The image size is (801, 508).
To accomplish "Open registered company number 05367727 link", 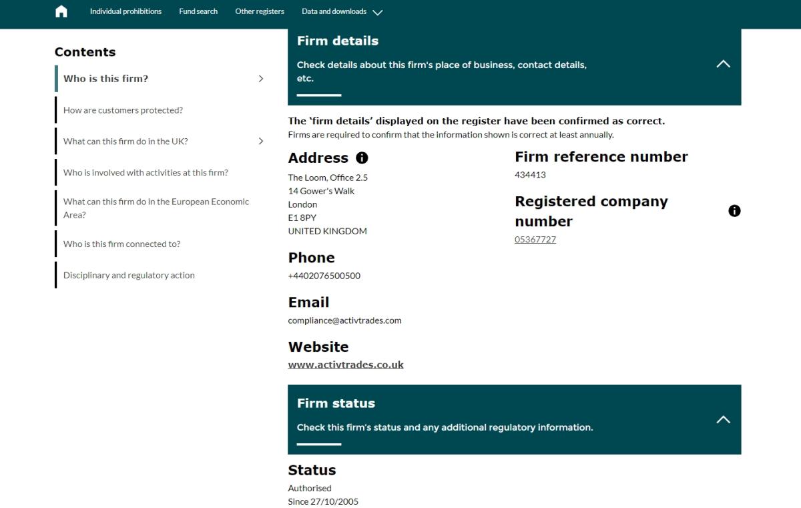I will point(535,240).
